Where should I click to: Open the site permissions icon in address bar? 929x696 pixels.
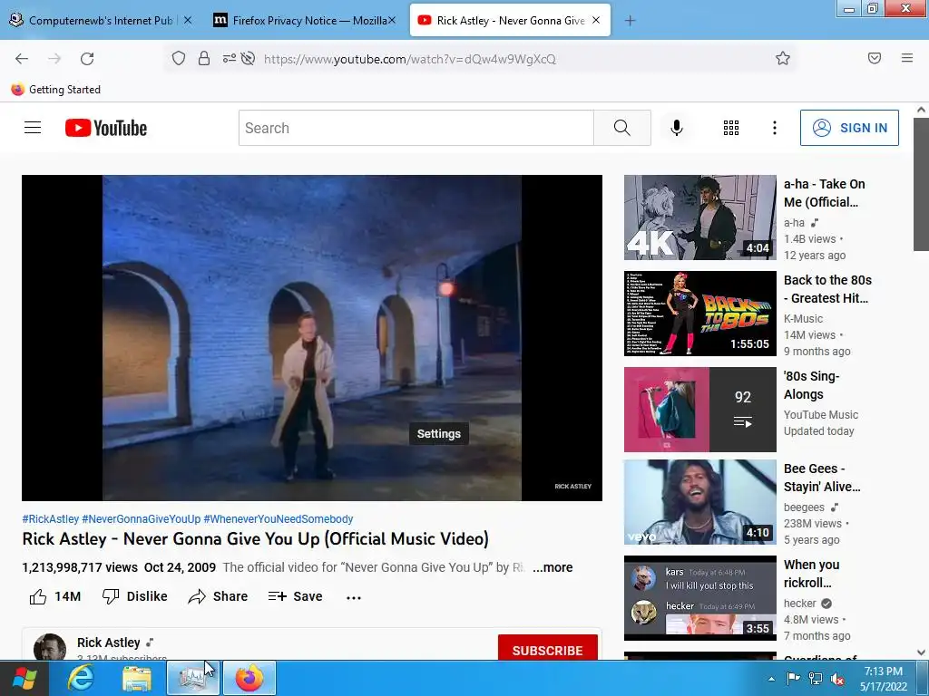(x=229, y=58)
